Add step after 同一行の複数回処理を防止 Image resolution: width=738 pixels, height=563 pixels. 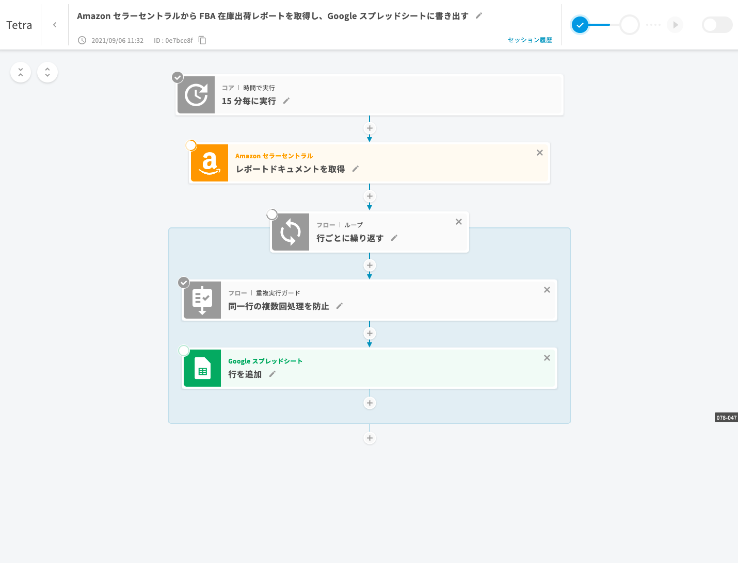point(370,334)
